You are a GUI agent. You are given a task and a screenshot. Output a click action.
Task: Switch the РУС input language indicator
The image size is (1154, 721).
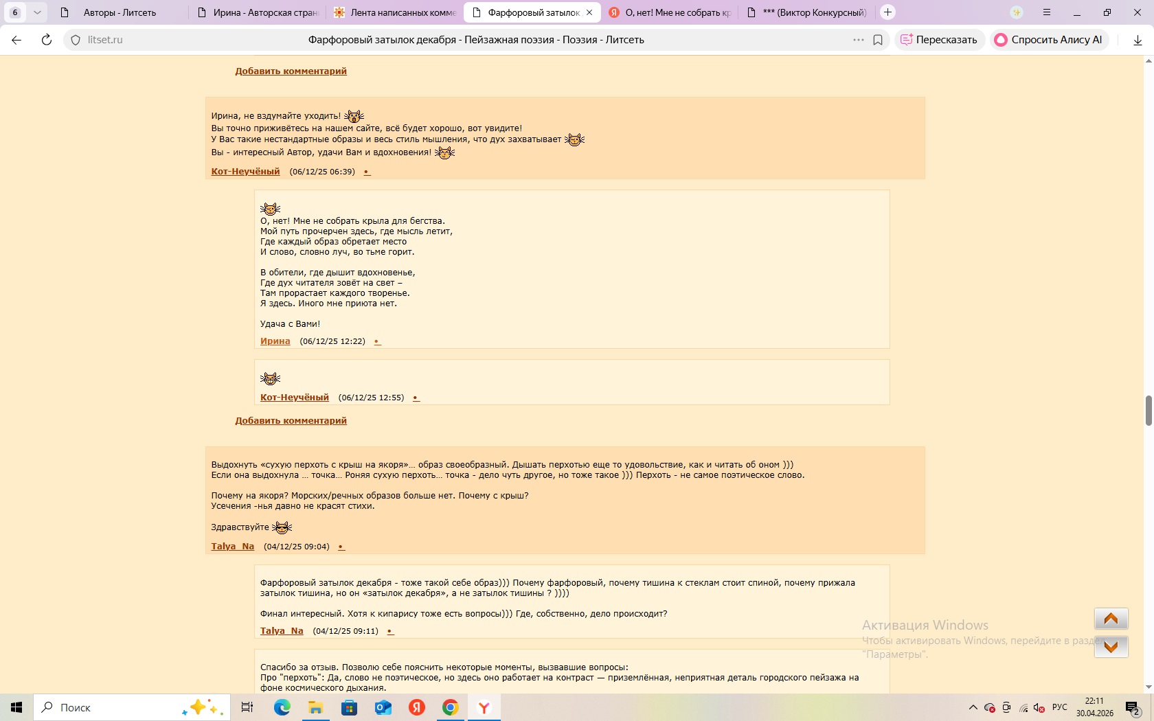1060,707
